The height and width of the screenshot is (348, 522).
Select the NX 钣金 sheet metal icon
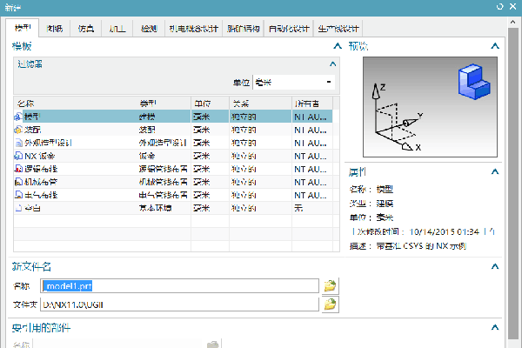(18, 155)
